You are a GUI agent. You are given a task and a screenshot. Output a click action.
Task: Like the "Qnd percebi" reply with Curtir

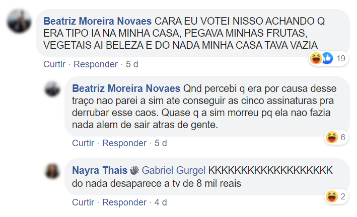pos(83,143)
